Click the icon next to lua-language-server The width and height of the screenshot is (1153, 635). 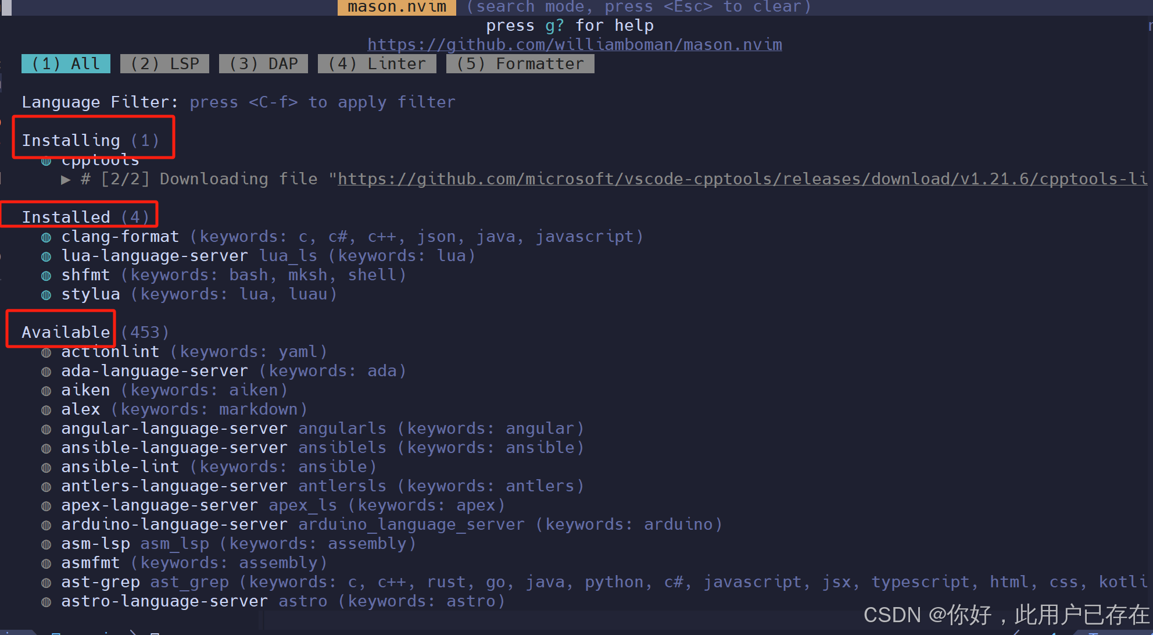(46, 256)
